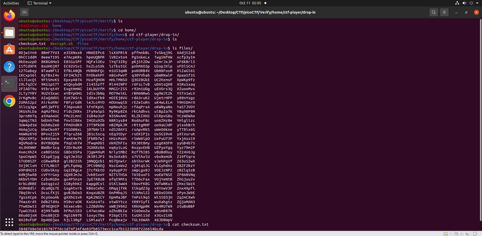This screenshot has width=482, height=236.
Task: Click the VM printer status icon
Action: click(462, 234)
